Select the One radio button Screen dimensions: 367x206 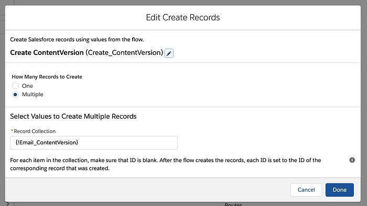click(x=15, y=86)
